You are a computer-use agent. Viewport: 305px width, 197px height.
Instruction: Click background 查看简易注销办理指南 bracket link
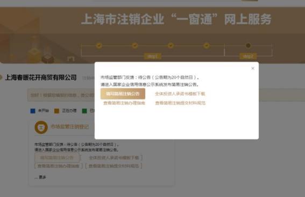point(58,166)
